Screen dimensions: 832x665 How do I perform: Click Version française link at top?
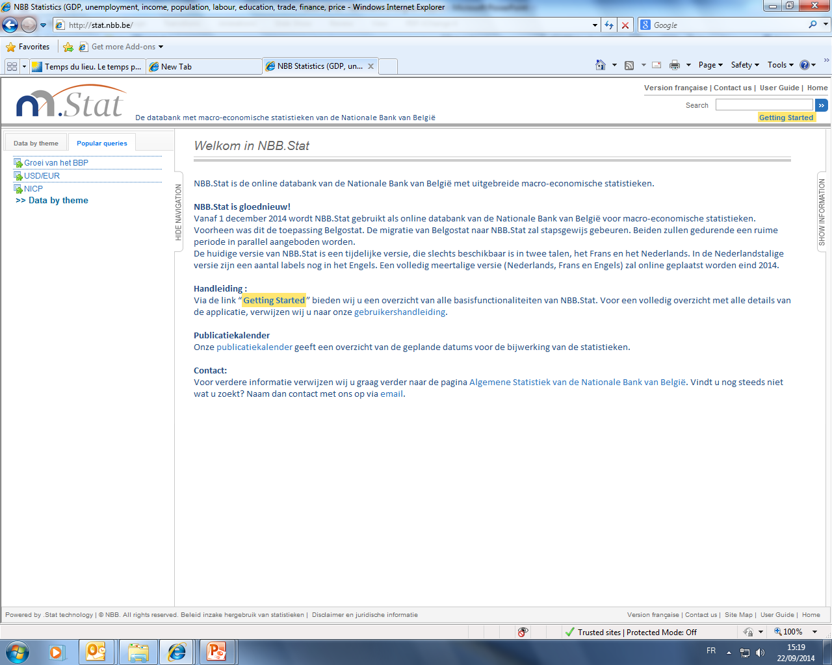click(675, 88)
